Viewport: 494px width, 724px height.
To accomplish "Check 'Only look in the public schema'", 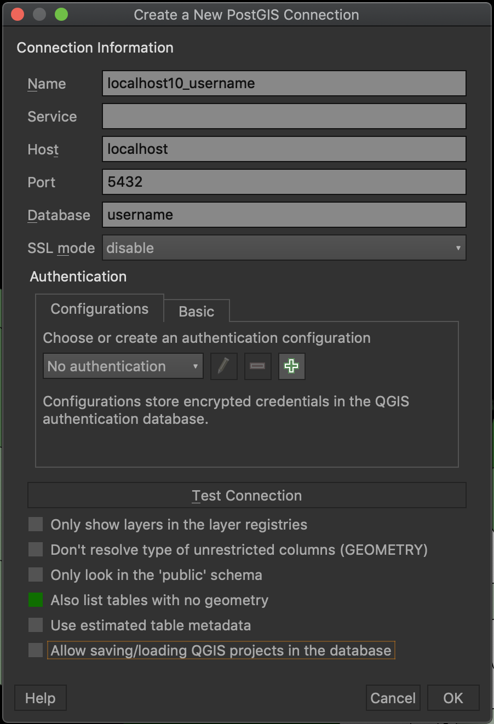I will coord(36,575).
